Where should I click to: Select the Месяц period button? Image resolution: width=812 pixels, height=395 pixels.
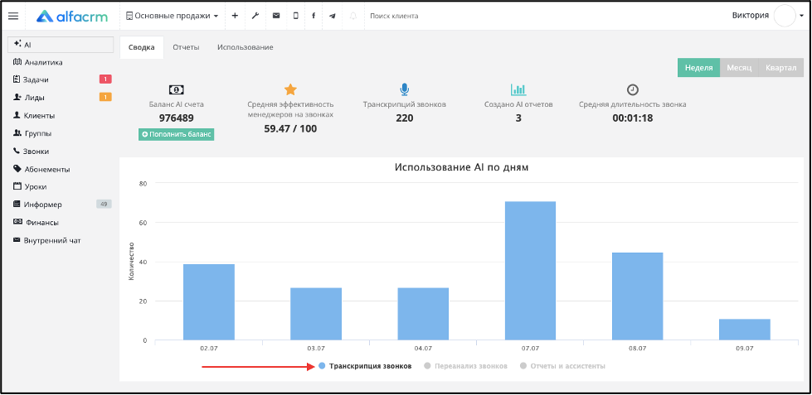(739, 68)
